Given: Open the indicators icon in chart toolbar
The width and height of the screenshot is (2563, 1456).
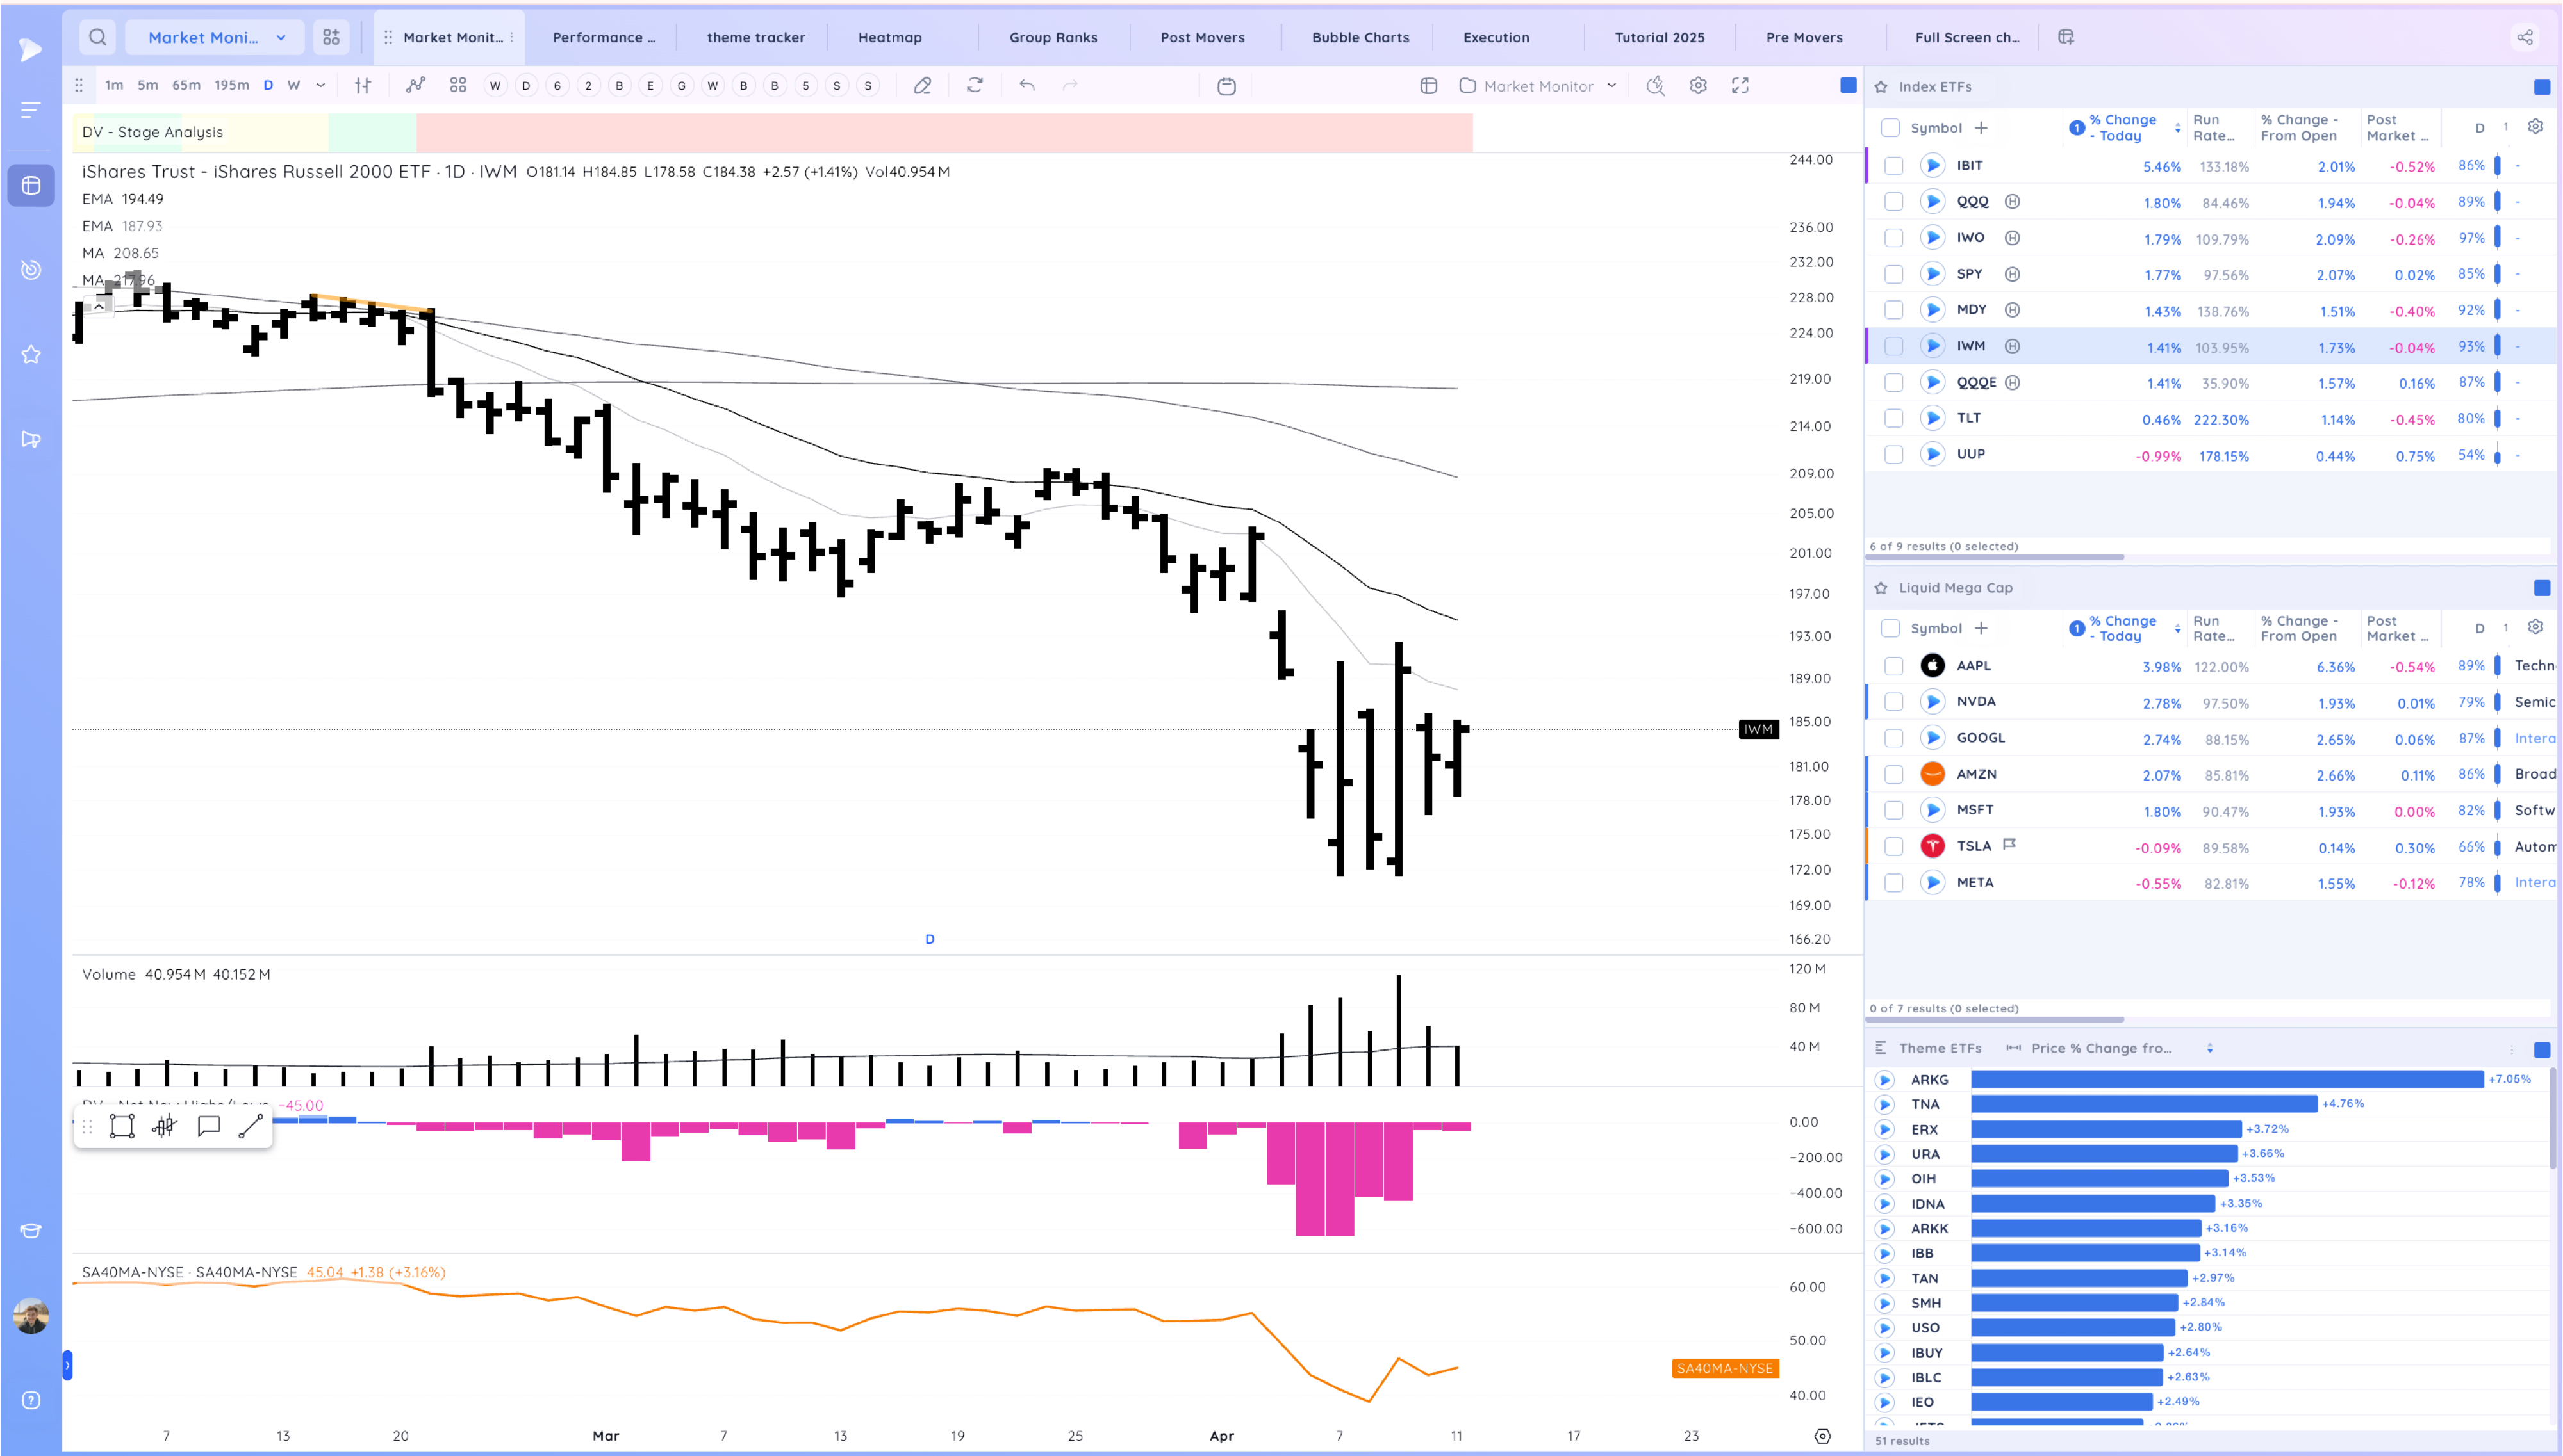Looking at the screenshot, I should (x=415, y=86).
